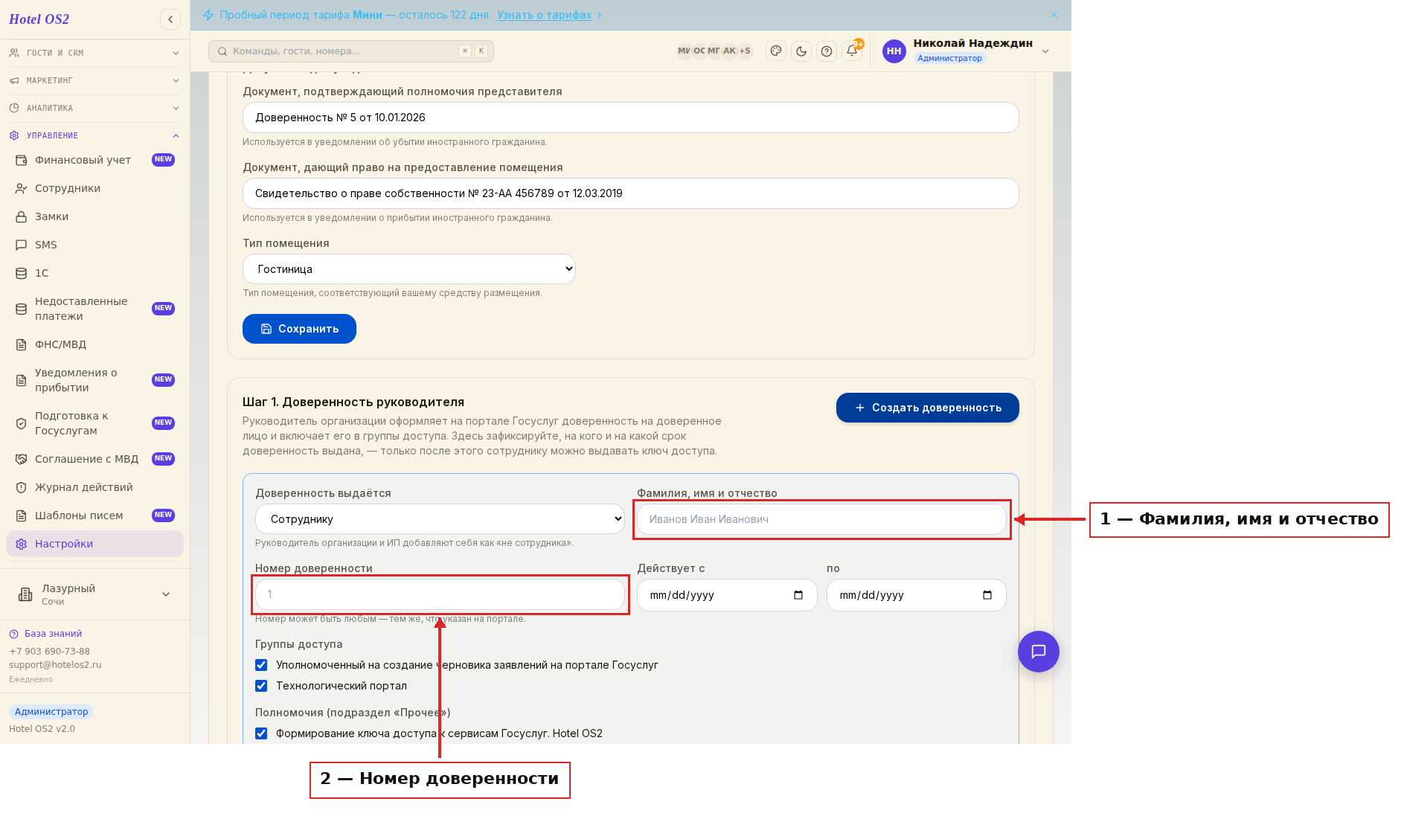The image size is (1407, 816).
Task: Open the support chat bubble button
Action: [1039, 652]
